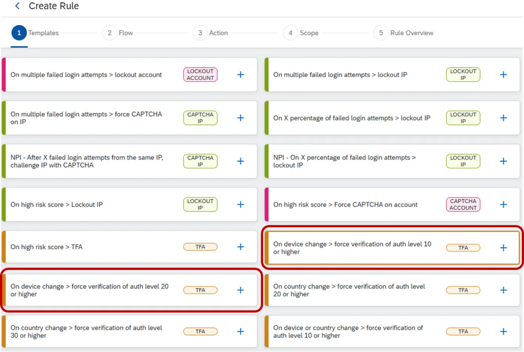Click the CAPTCHA ACCOUNT tag
The height and width of the screenshot is (352, 524).
[x=463, y=204]
